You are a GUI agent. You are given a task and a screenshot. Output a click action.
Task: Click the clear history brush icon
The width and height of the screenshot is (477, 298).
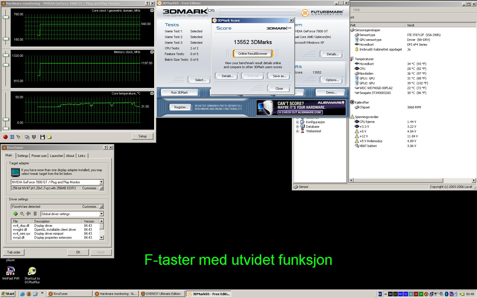click(x=18, y=137)
